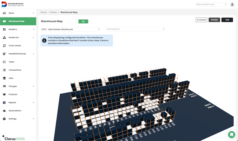Click the Handheld Devices icon
This screenshot has height=141, width=238.
[4, 54]
